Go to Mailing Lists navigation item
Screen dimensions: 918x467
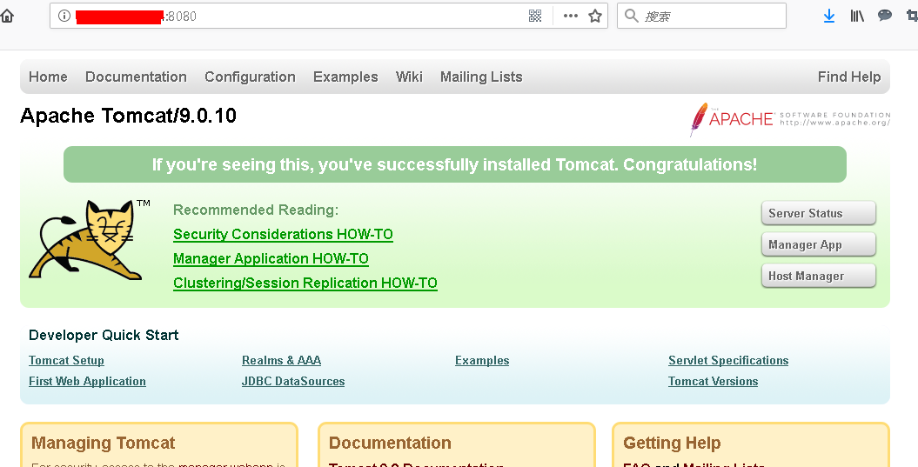481,77
